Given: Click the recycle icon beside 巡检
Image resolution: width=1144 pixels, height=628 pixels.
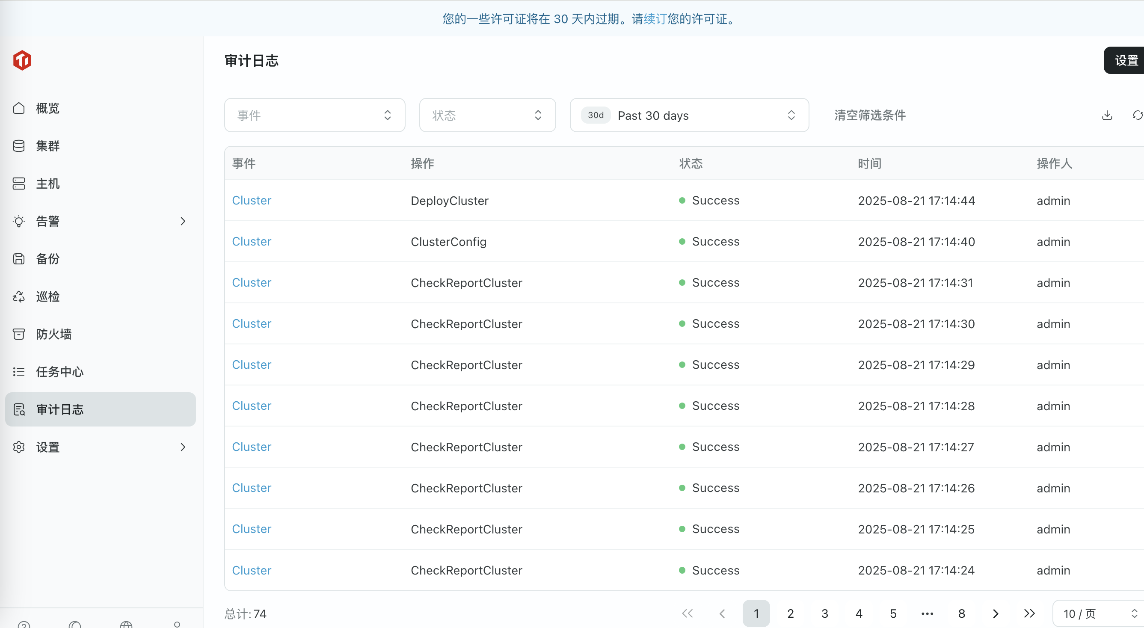Looking at the screenshot, I should pyautogui.click(x=19, y=297).
